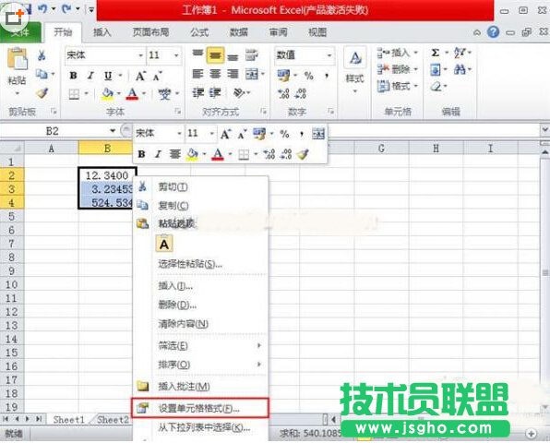Open the font size 11 dropdown in ribbon
Viewport: 550px width, 443px height.
click(x=176, y=55)
